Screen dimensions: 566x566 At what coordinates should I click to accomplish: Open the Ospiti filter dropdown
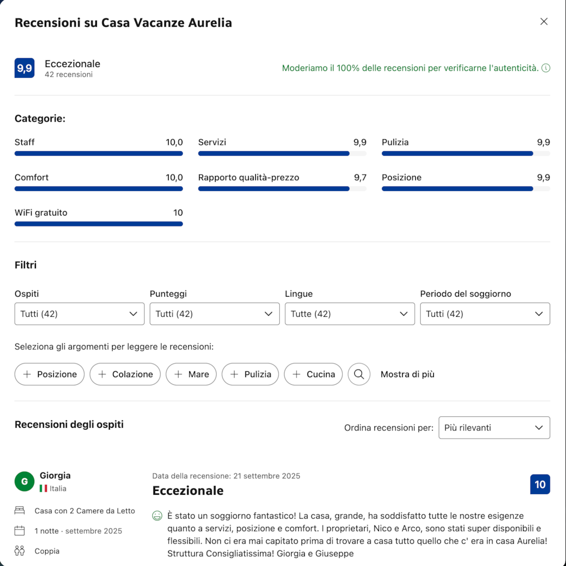pyautogui.click(x=79, y=313)
